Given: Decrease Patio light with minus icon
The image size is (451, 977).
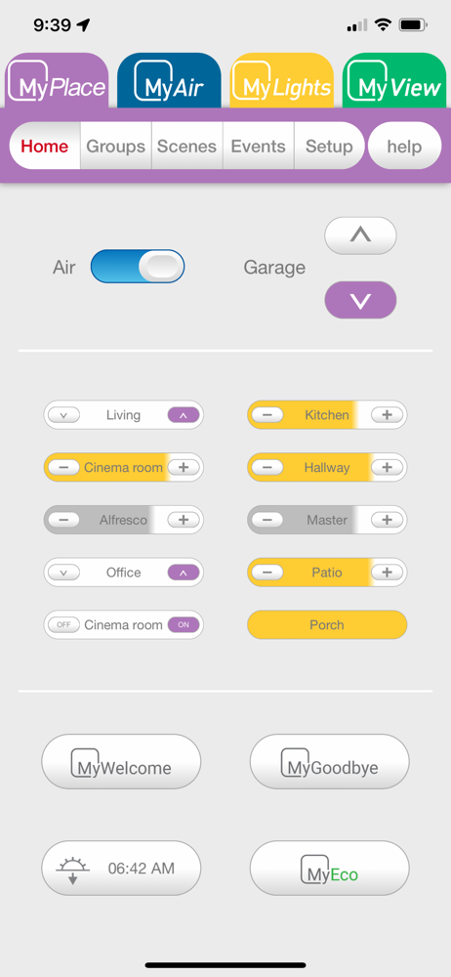Looking at the screenshot, I should pos(267,572).
